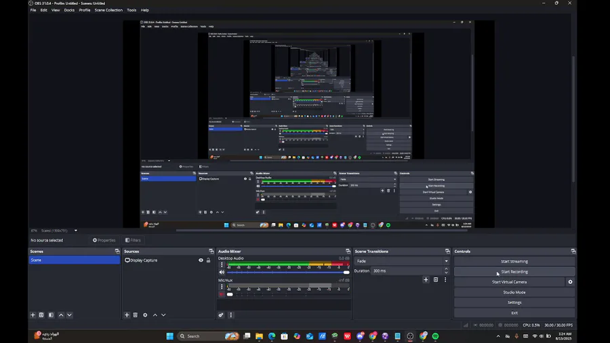Open Spotify from the taskbar
The width and height of the screenshot is (610, 343).
coord(435,336)
